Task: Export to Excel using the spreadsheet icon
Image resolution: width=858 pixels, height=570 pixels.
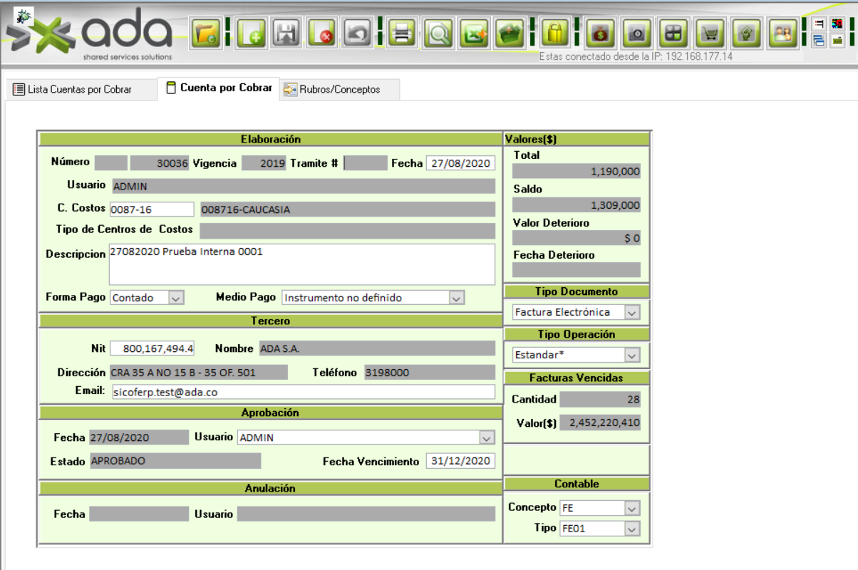Action: tap(474, 33)
